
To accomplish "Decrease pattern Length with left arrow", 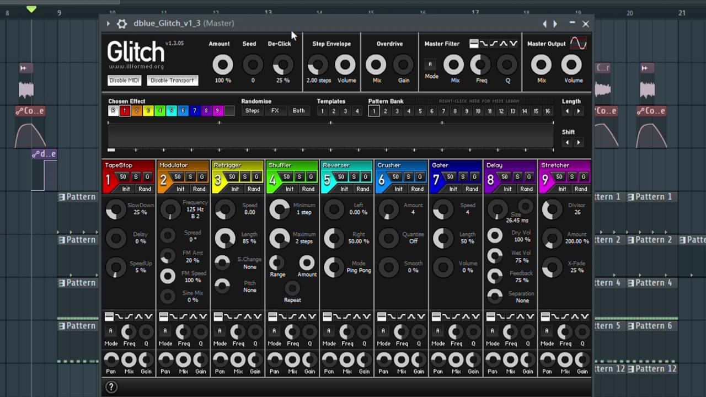I will (x=567, y=111).
